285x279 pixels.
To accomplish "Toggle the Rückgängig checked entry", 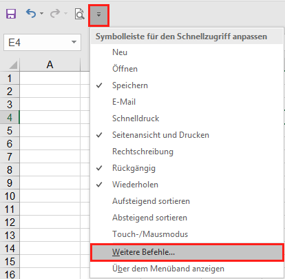I will pyautogui.click(x=187, y=168).
